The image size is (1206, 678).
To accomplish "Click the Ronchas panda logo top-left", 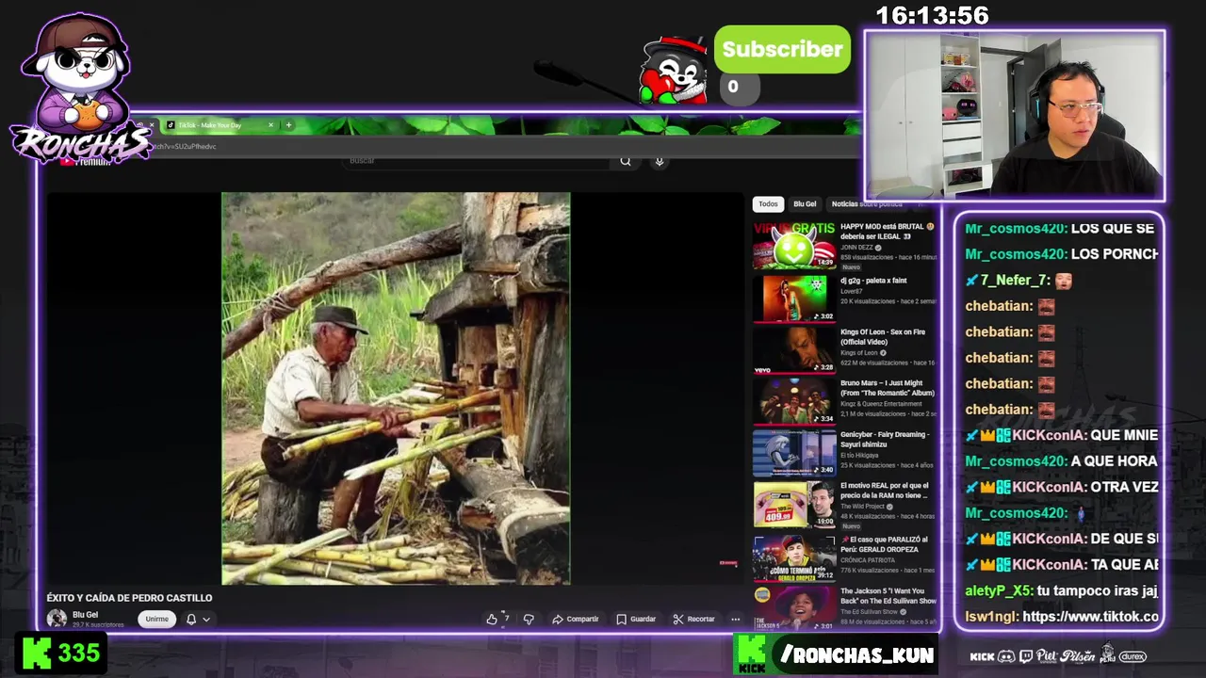I will coord(79,89).
